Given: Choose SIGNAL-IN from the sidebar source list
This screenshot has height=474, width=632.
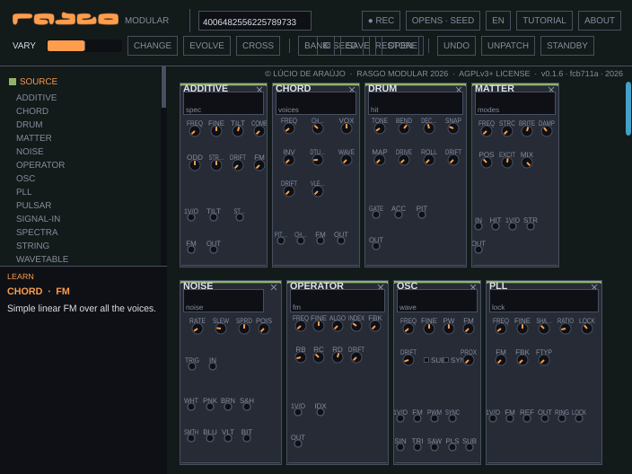Looking at the screenshot, I should point(39,219).
